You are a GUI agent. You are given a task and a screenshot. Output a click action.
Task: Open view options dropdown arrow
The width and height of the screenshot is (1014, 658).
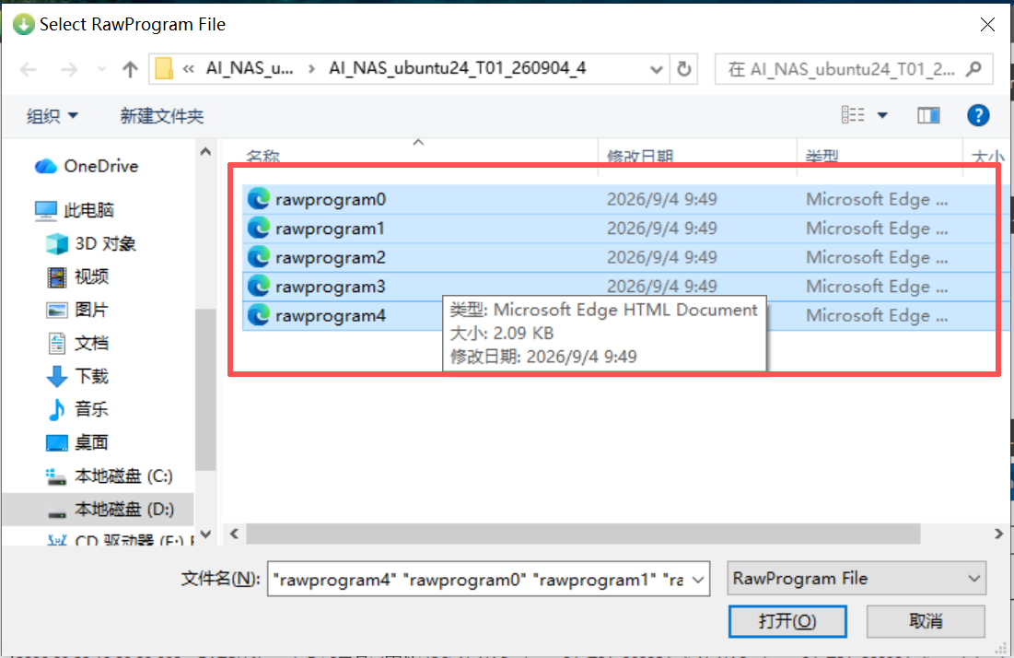[882, 116]
